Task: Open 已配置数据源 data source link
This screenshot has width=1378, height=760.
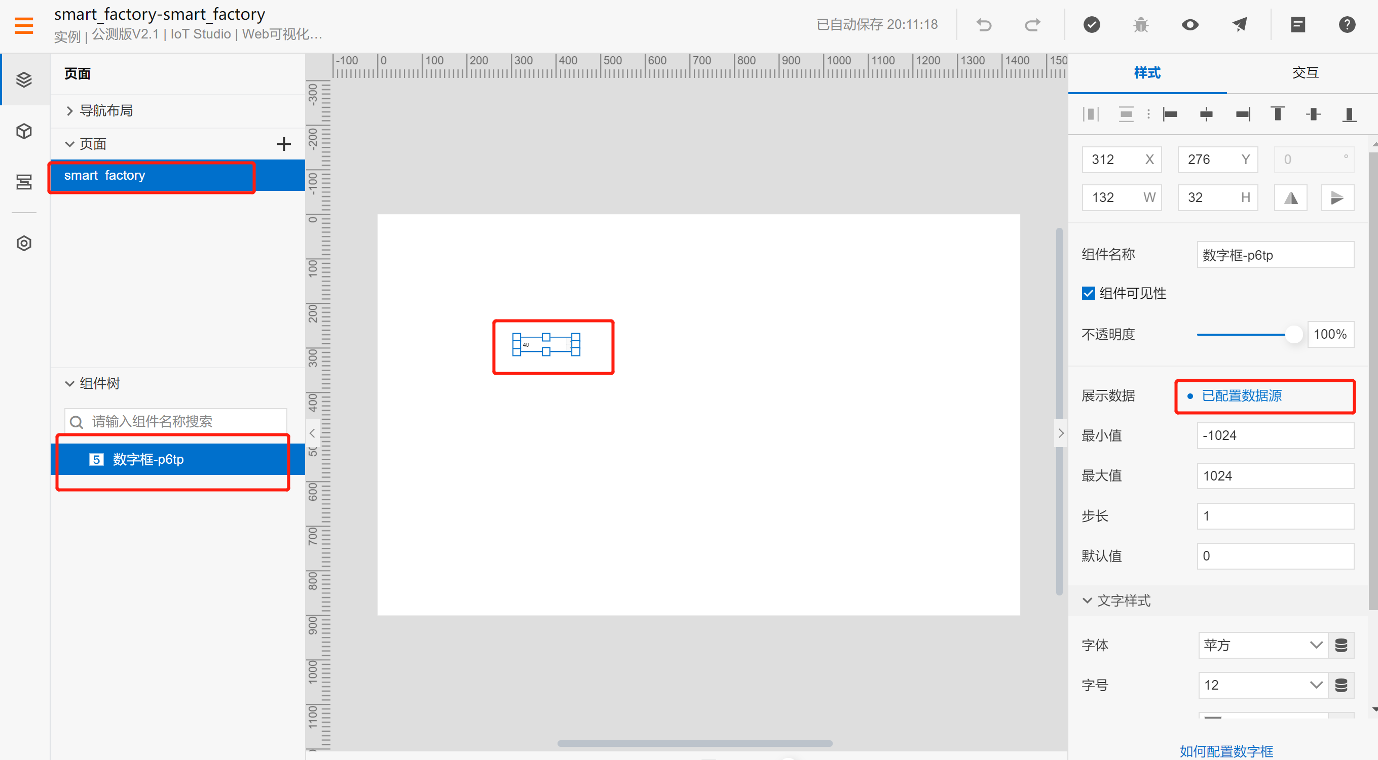Action: 1242,395
